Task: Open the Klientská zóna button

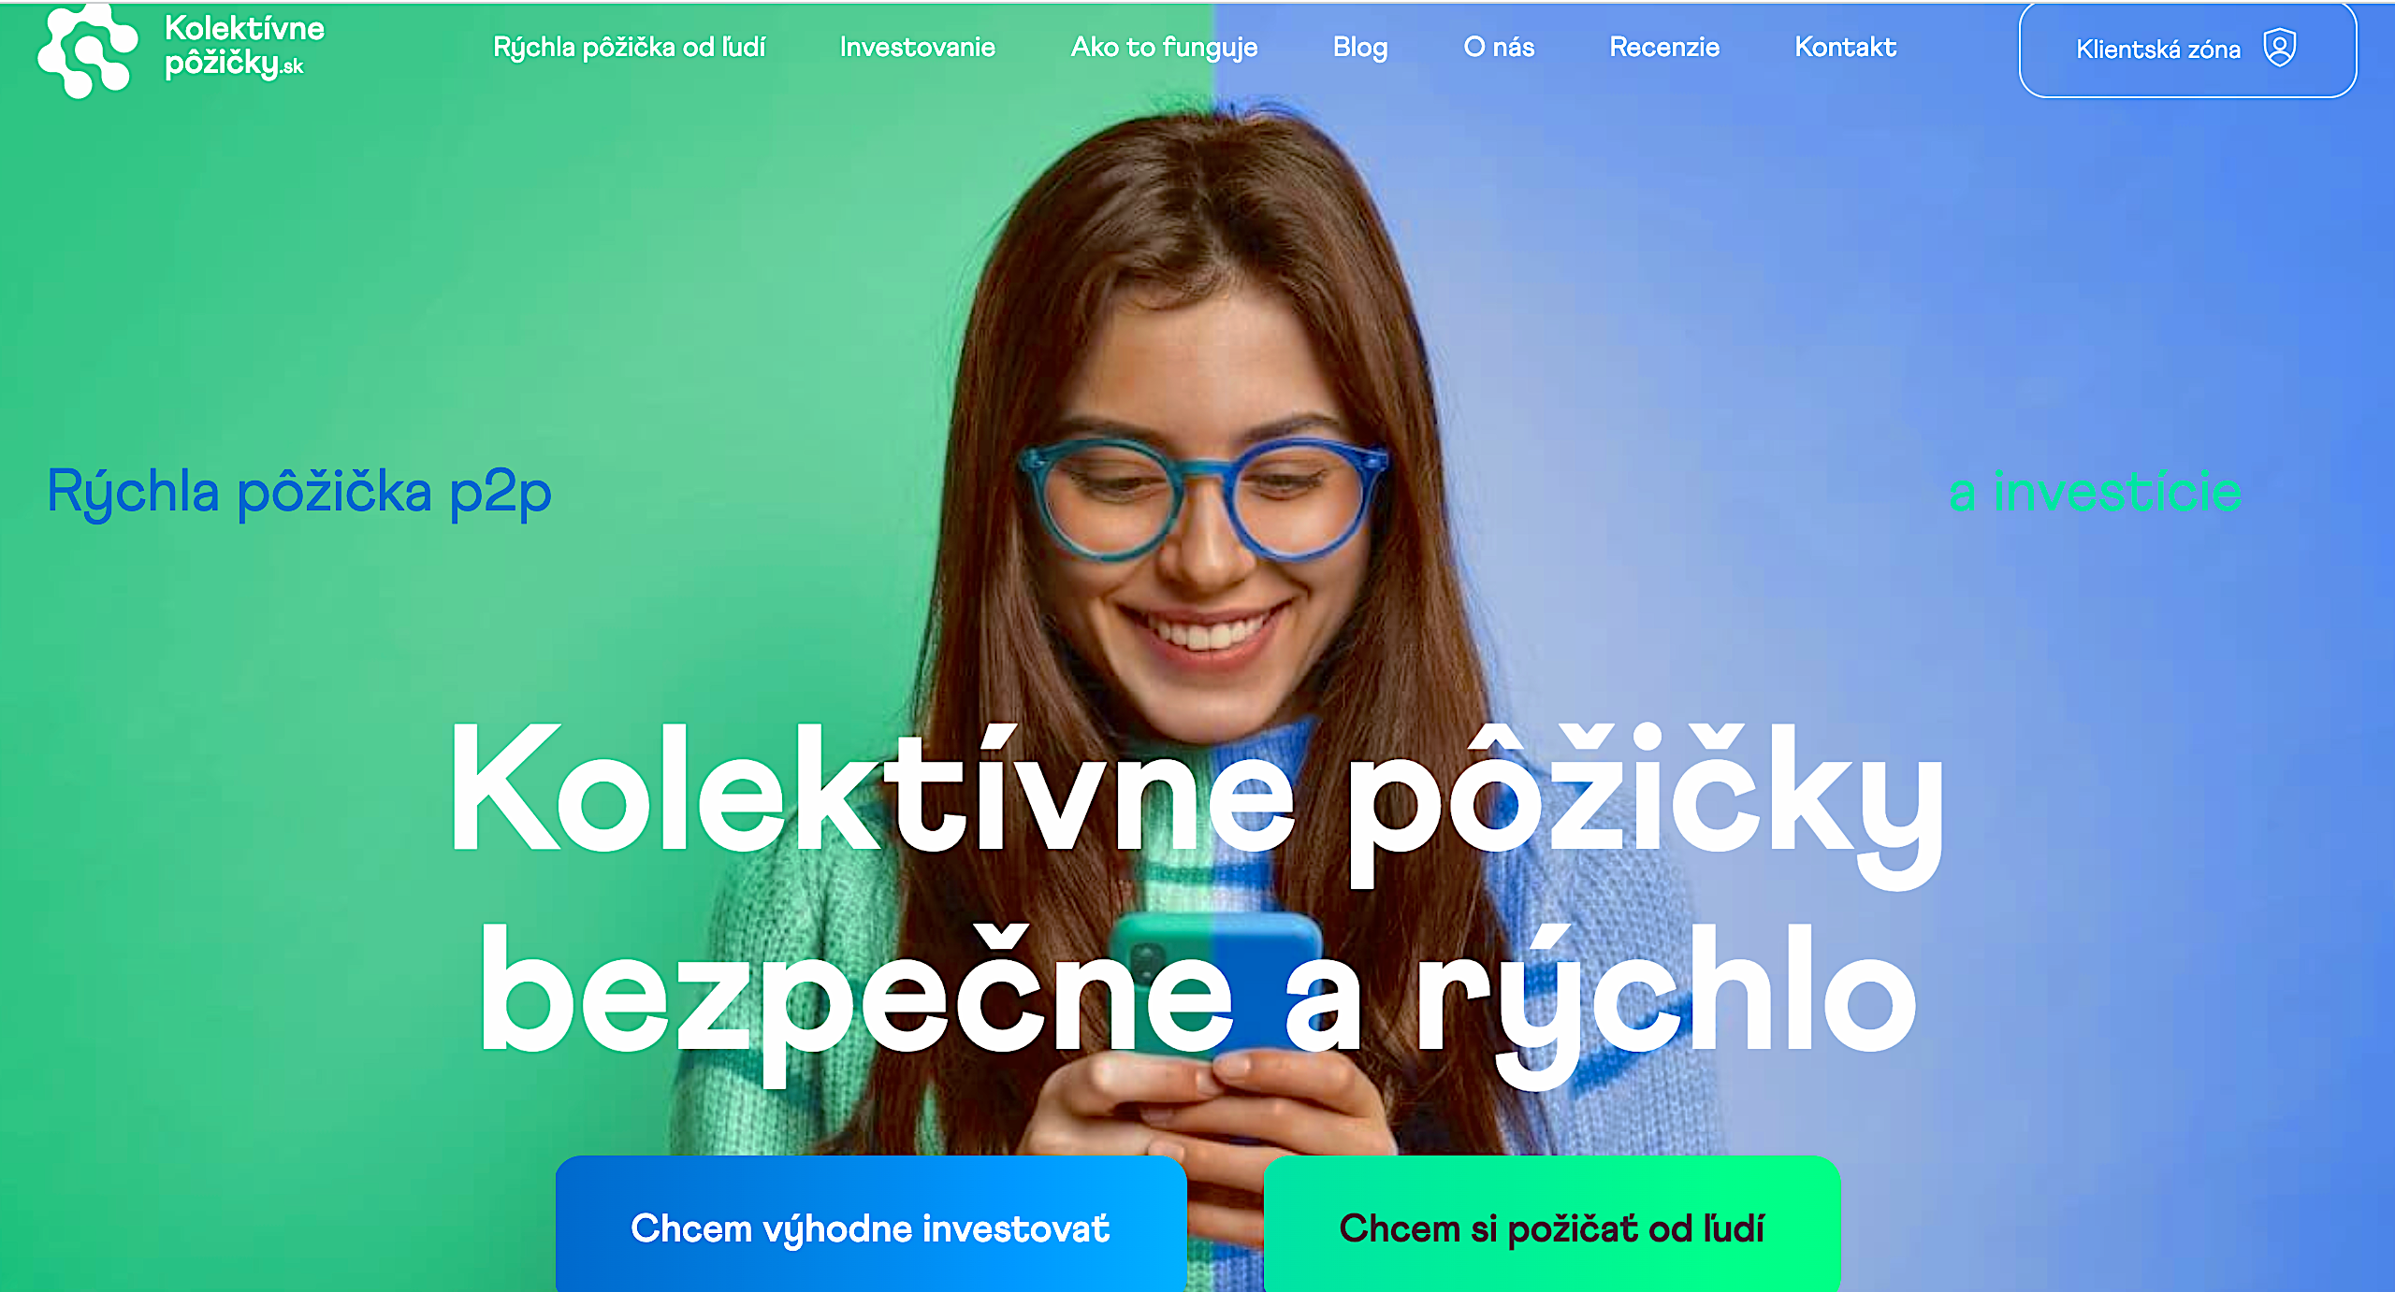Action: tap(2187, 50)
